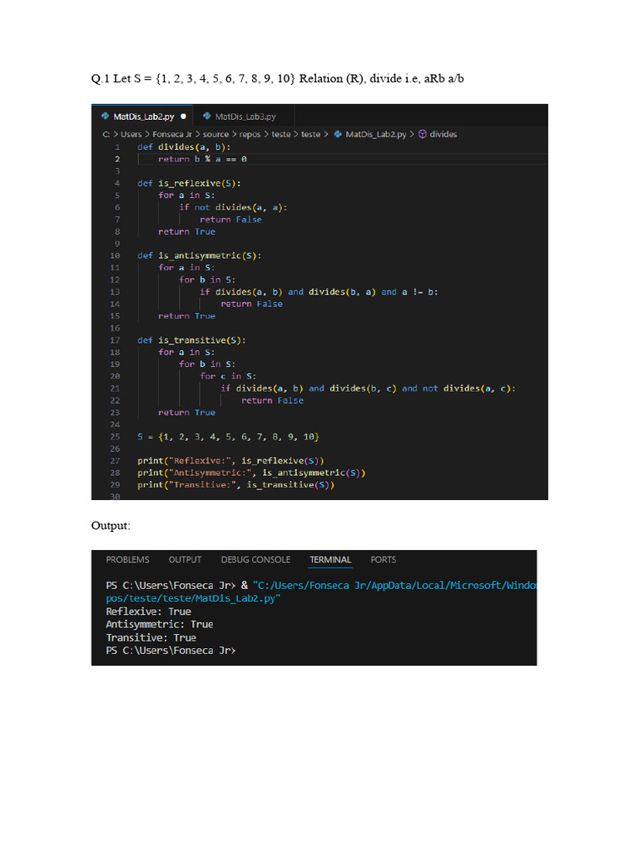Click Python icon in breadcrumb path
The image size is (639, 852).
tap(338, 134)
